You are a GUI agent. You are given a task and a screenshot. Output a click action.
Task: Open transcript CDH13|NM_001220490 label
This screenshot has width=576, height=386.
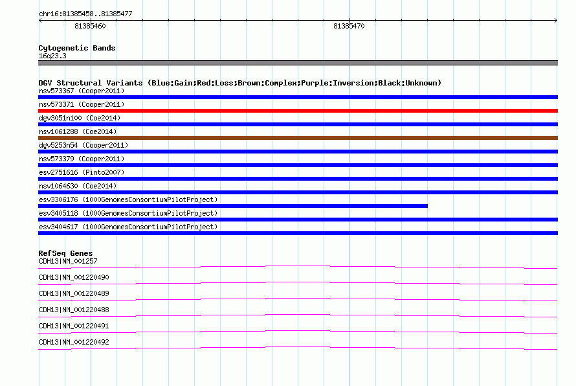74,278
